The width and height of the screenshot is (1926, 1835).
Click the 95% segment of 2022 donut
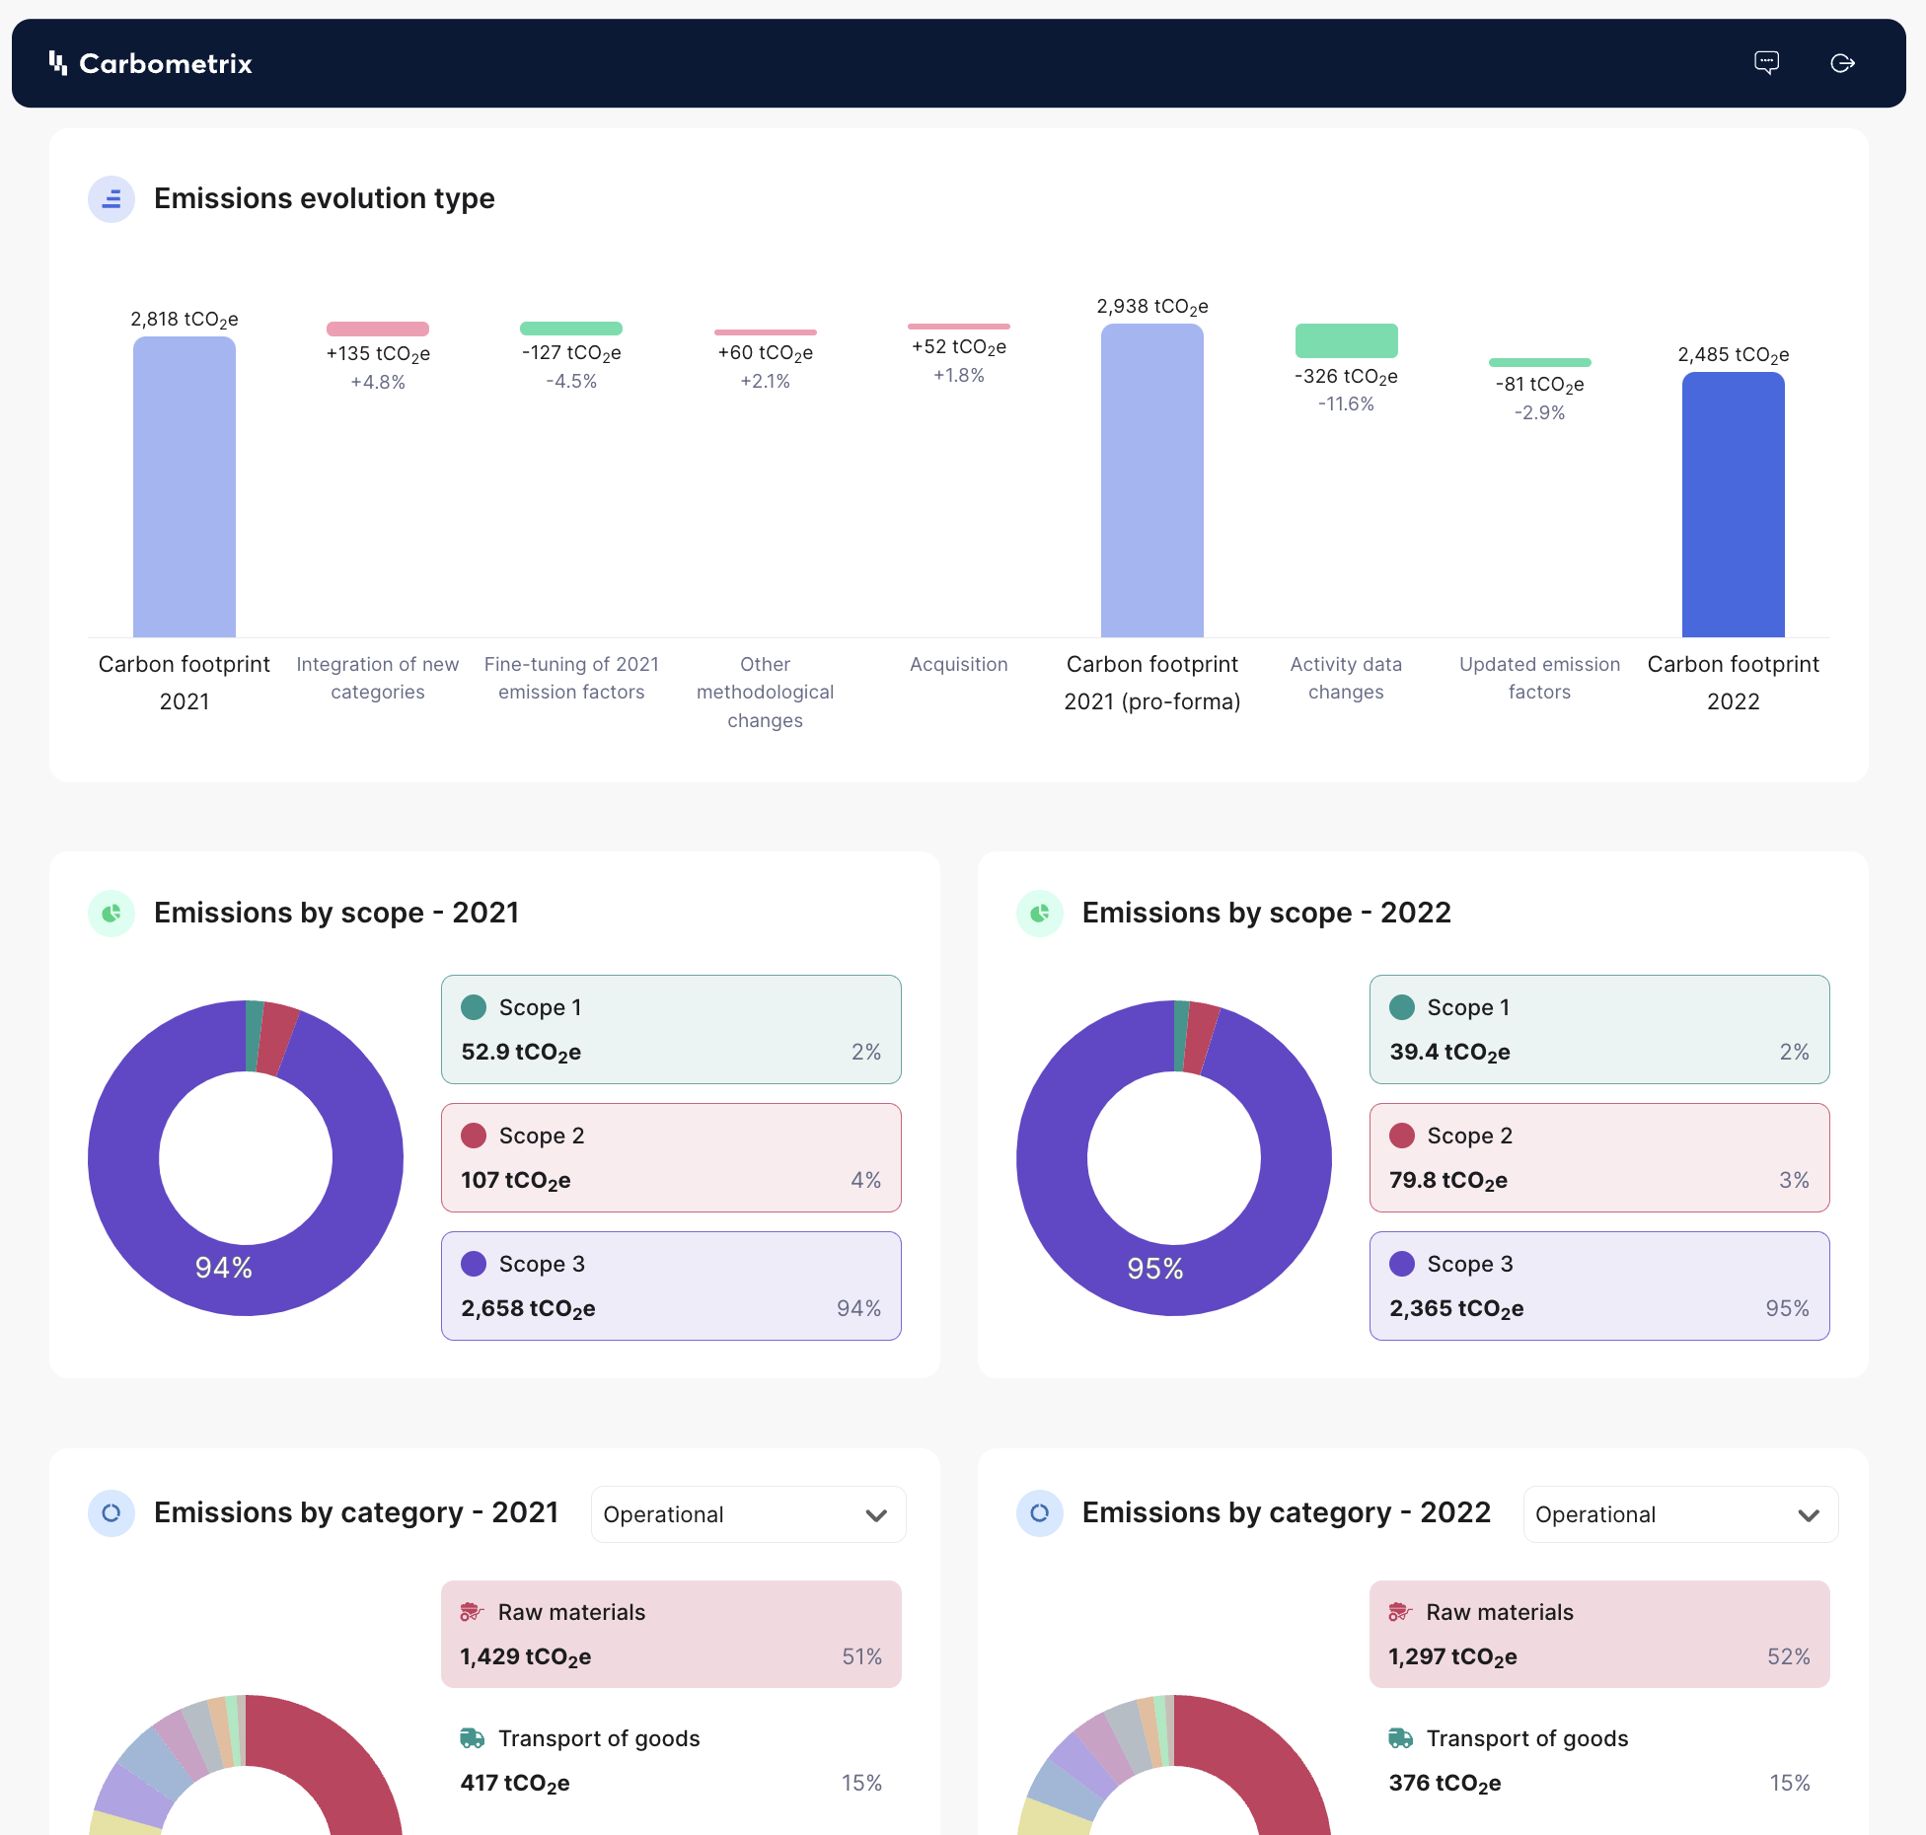[1154, 1268]
